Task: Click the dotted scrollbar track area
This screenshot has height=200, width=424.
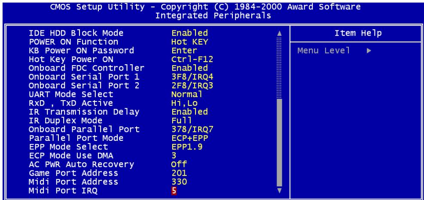Action: point(279,68)
